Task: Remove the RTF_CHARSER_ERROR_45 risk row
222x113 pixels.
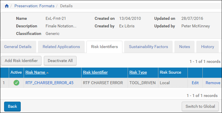Action: (x=213, y=83)
